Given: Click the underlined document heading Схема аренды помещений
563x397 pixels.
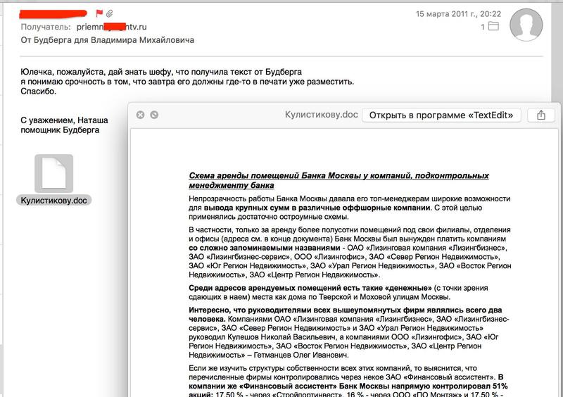Looking at the screenshot, I should 339,180.
